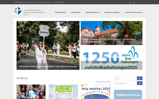Open the Abend Gottes news thumbnail
The image size is (159, 99).
pos(63,92)
